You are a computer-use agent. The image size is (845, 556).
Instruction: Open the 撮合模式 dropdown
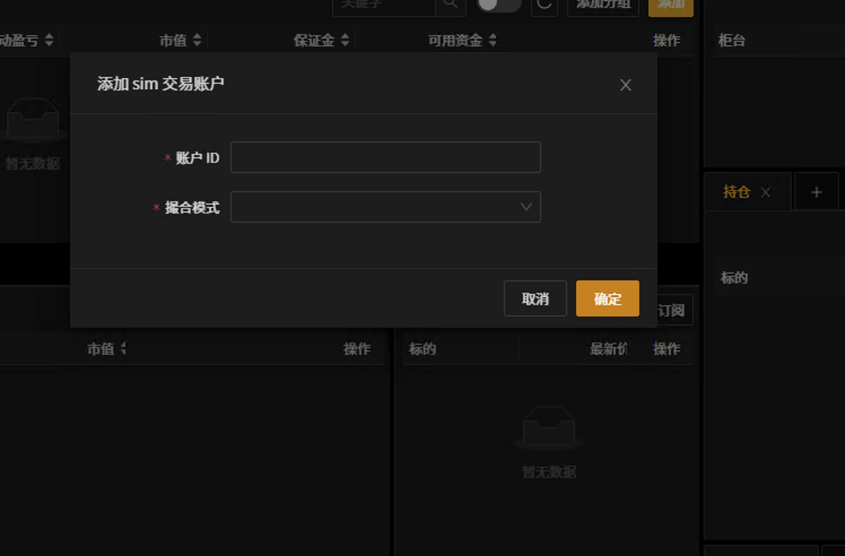pyautogui.click(x=386, y=207)
